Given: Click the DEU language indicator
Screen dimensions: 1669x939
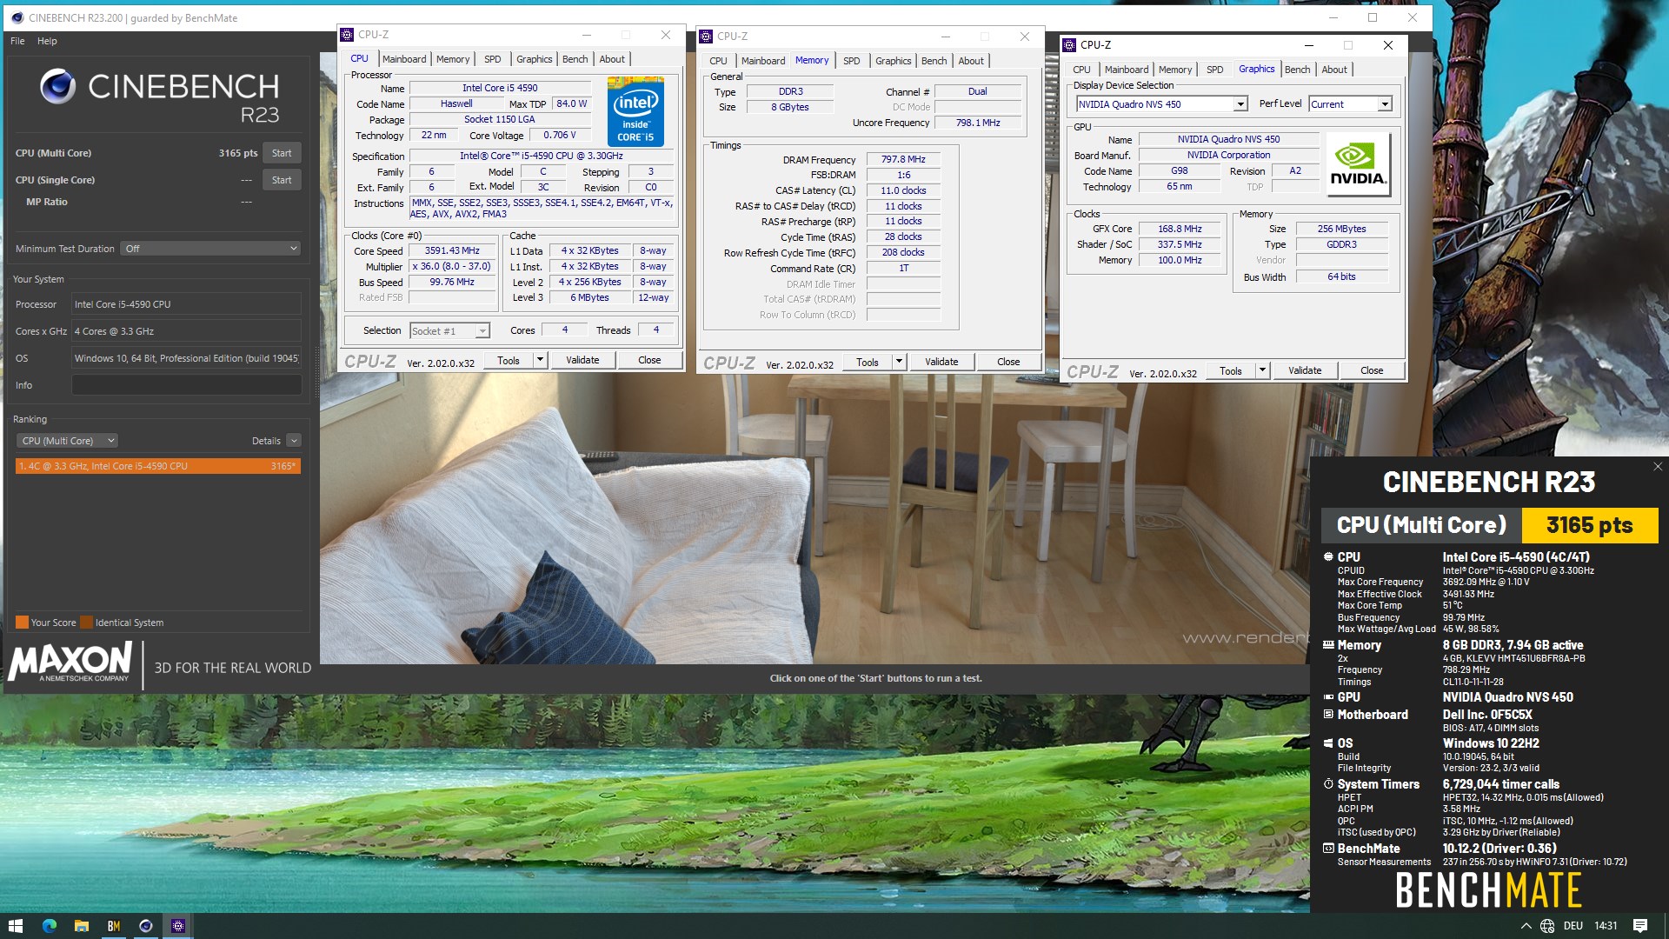Looking at the screenshot, I should click(x=1573, y=926).
